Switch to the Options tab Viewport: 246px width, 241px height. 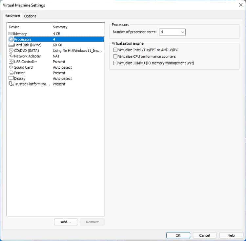tap(30, 16)
